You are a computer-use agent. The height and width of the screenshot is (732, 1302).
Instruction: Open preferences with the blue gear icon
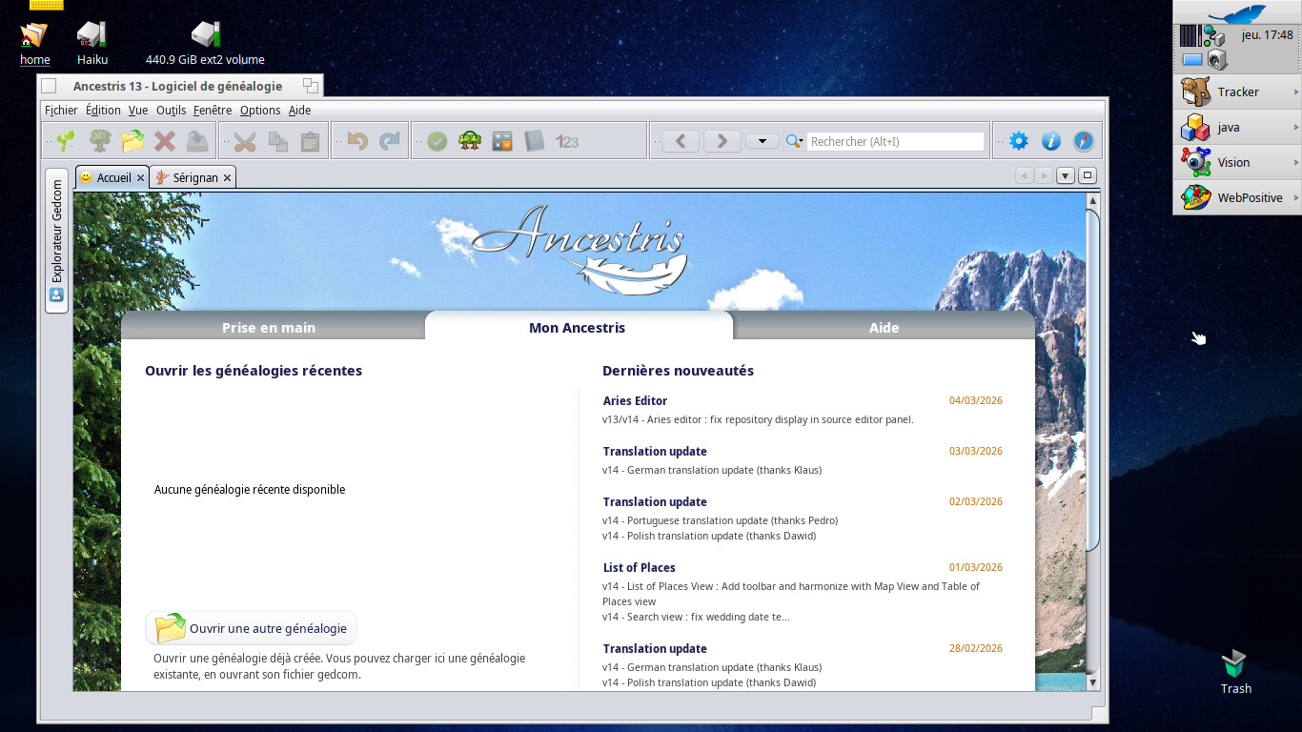(1019, 141)
